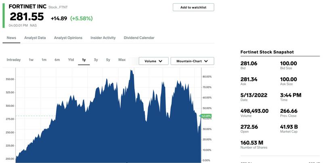Click the green 42.68% chart marker
323x163 pixels.
[x=206, y=116]
